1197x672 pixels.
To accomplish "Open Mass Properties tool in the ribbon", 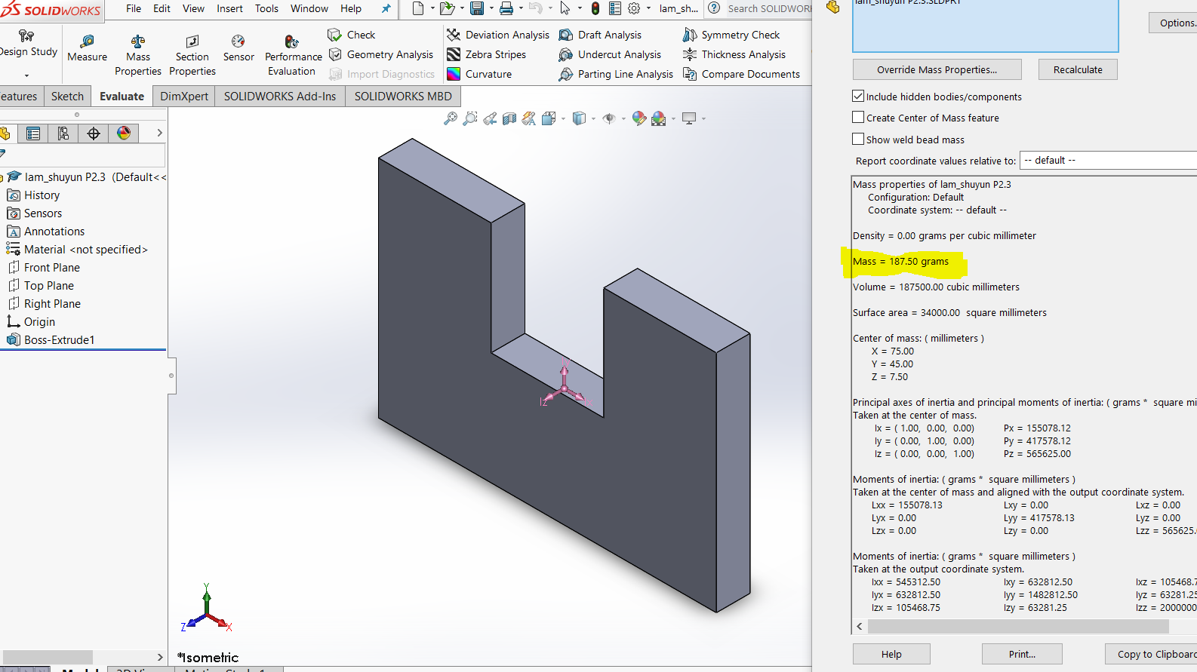I will coord(138,54).
